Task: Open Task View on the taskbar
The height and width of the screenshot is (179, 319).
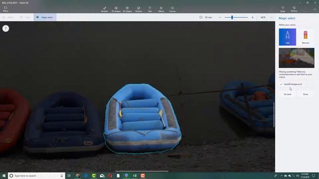Action: click(x=69, y=176)
